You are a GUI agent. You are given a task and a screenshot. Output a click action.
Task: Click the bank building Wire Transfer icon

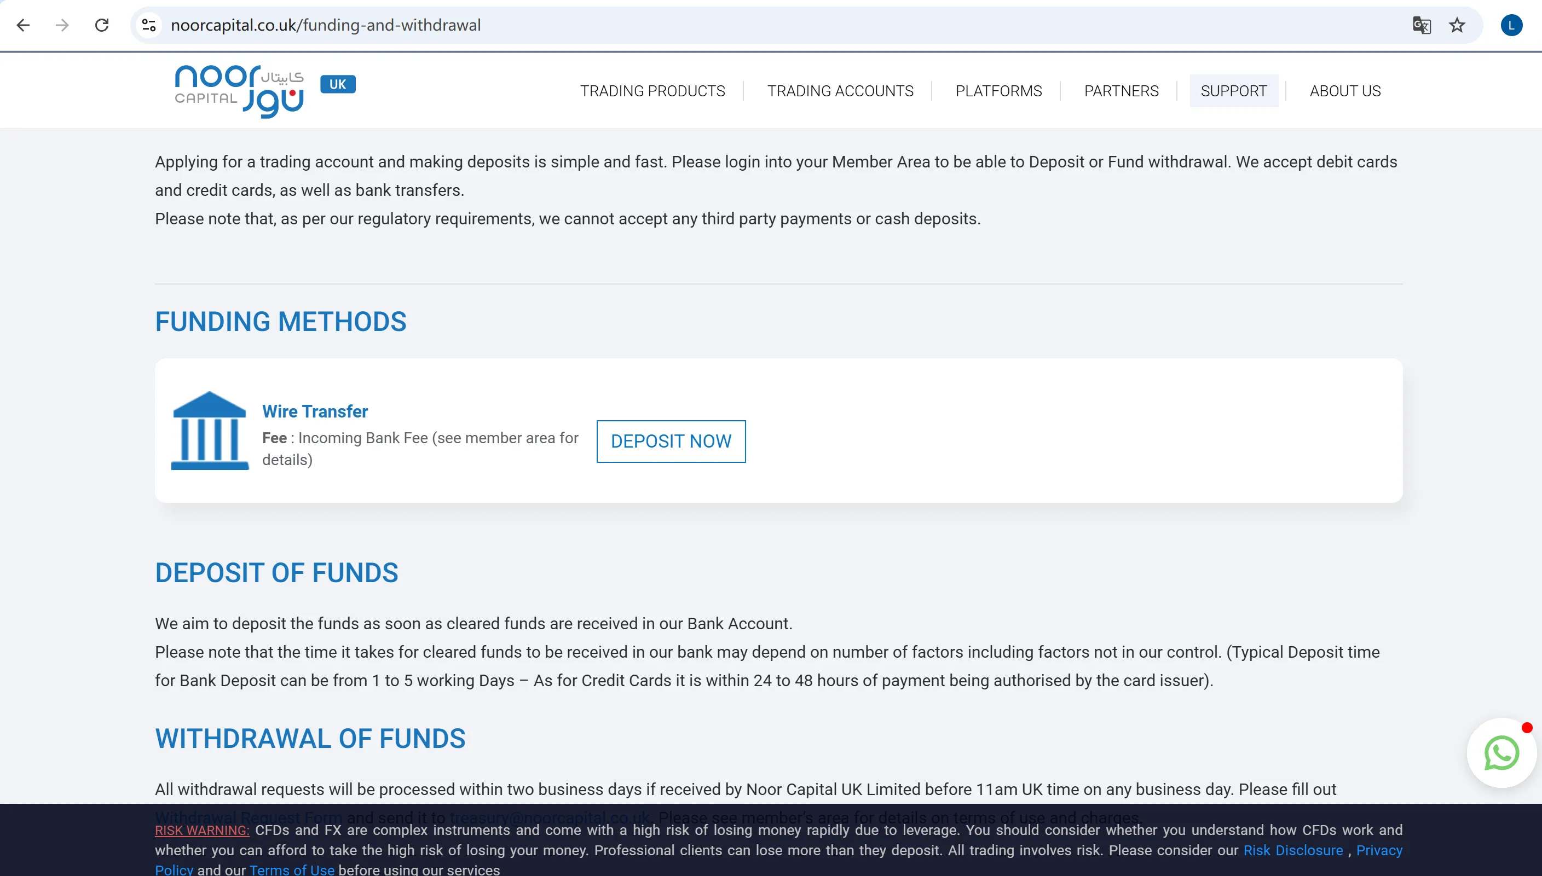tap(210, 431)
